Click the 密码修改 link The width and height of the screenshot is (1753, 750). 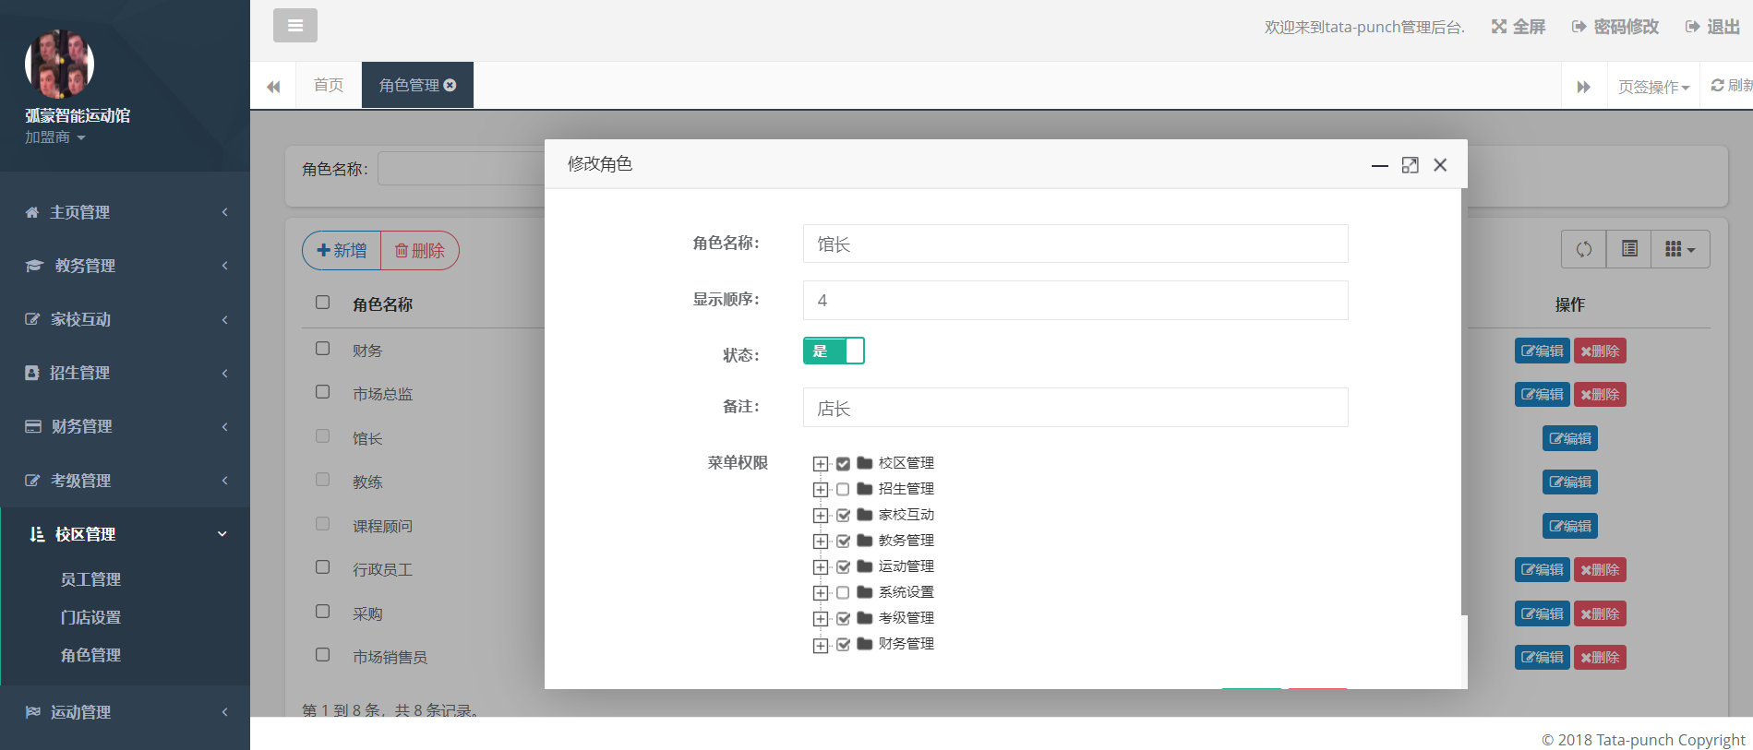pos(1615,27)
